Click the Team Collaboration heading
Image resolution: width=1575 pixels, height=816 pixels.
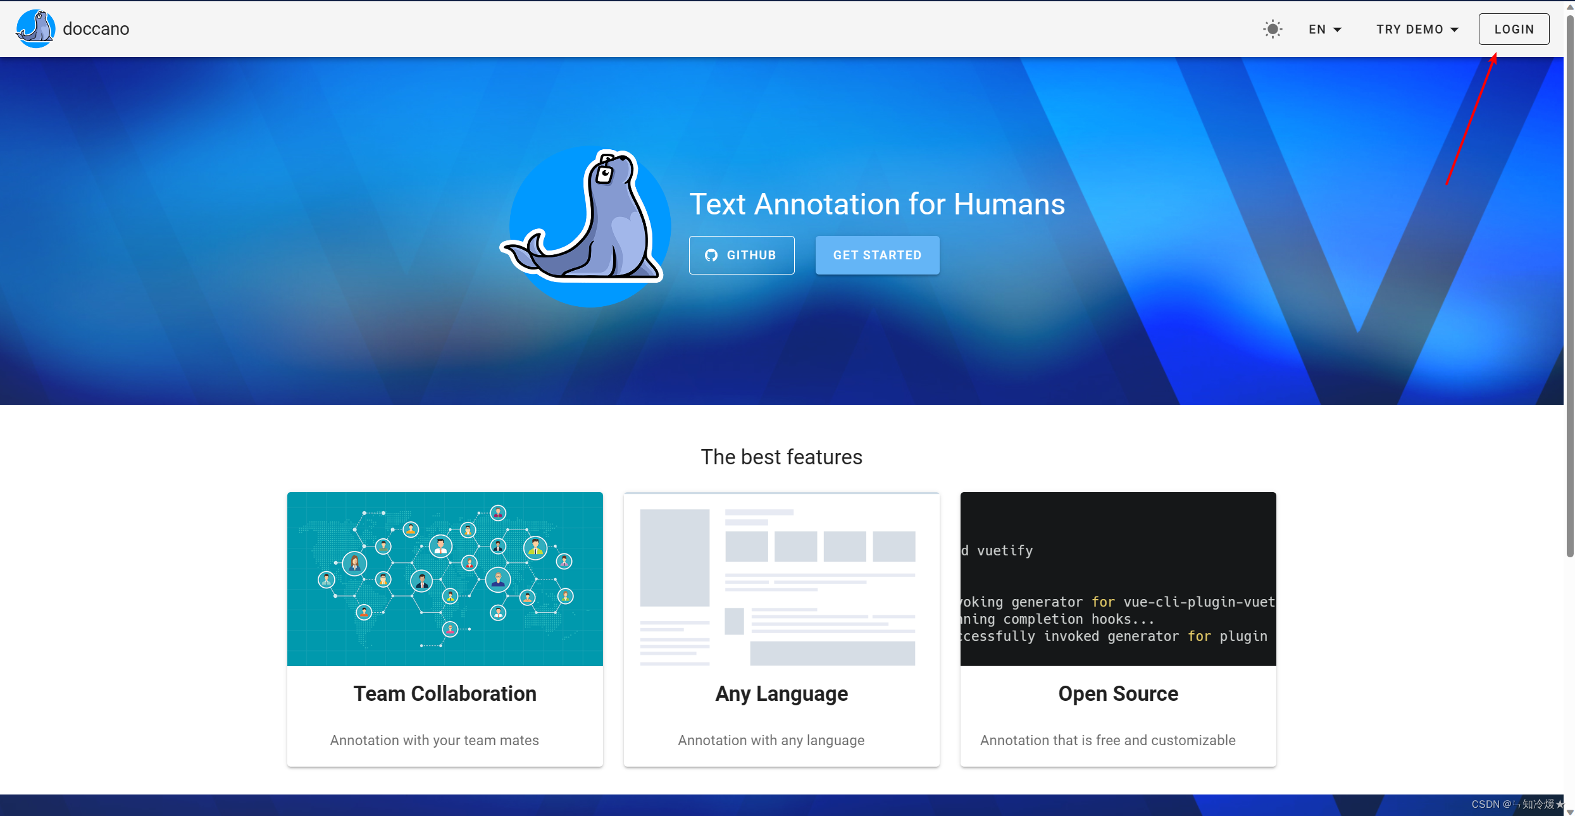click(445, 693)
